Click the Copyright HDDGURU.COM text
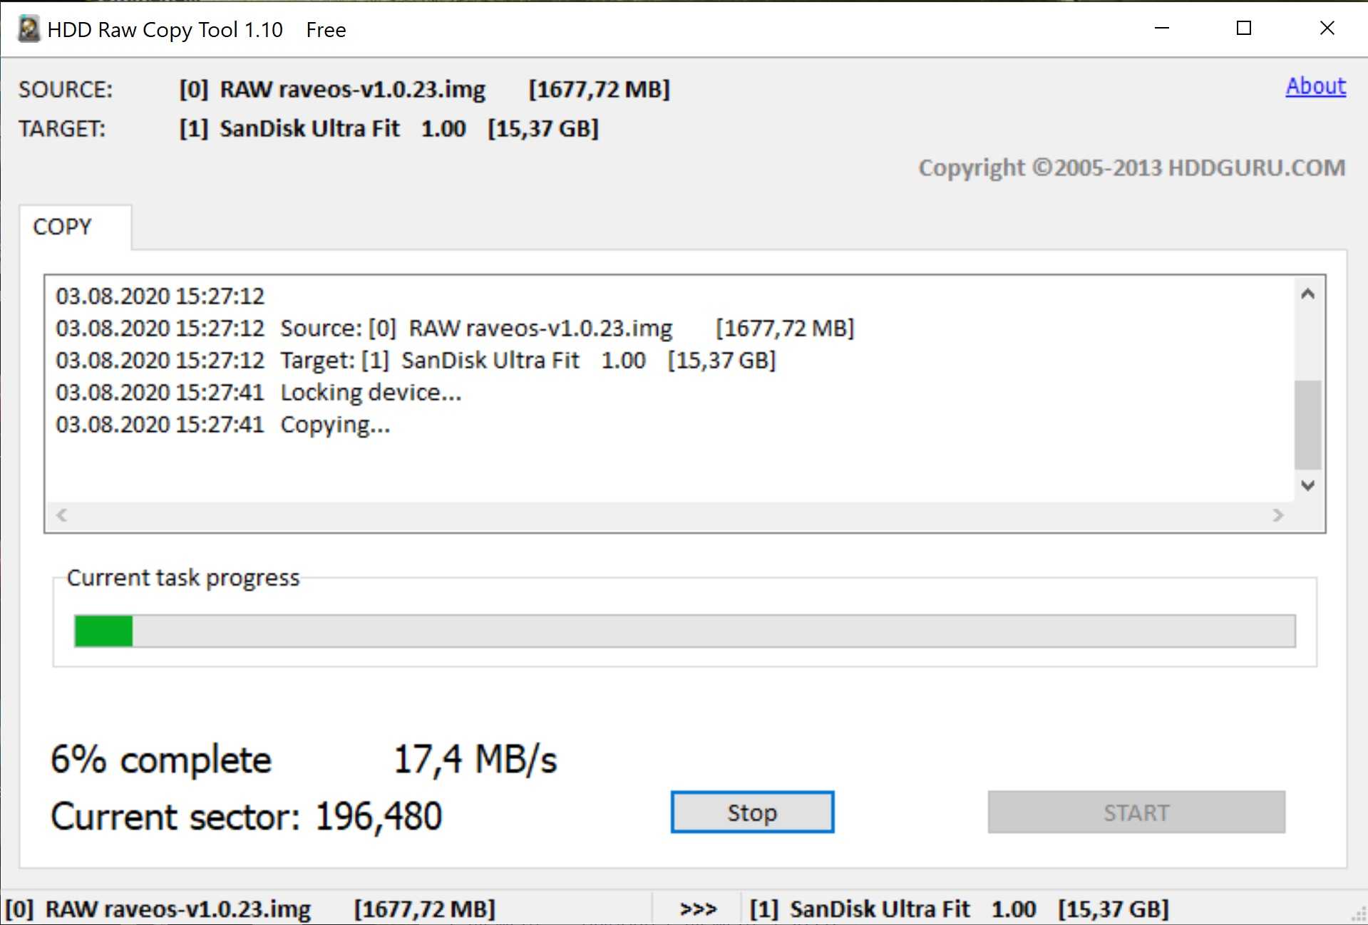Image resolution: width=1368 pixels, height=925 pixels. pyautogui.click(x=1131, y=168)
